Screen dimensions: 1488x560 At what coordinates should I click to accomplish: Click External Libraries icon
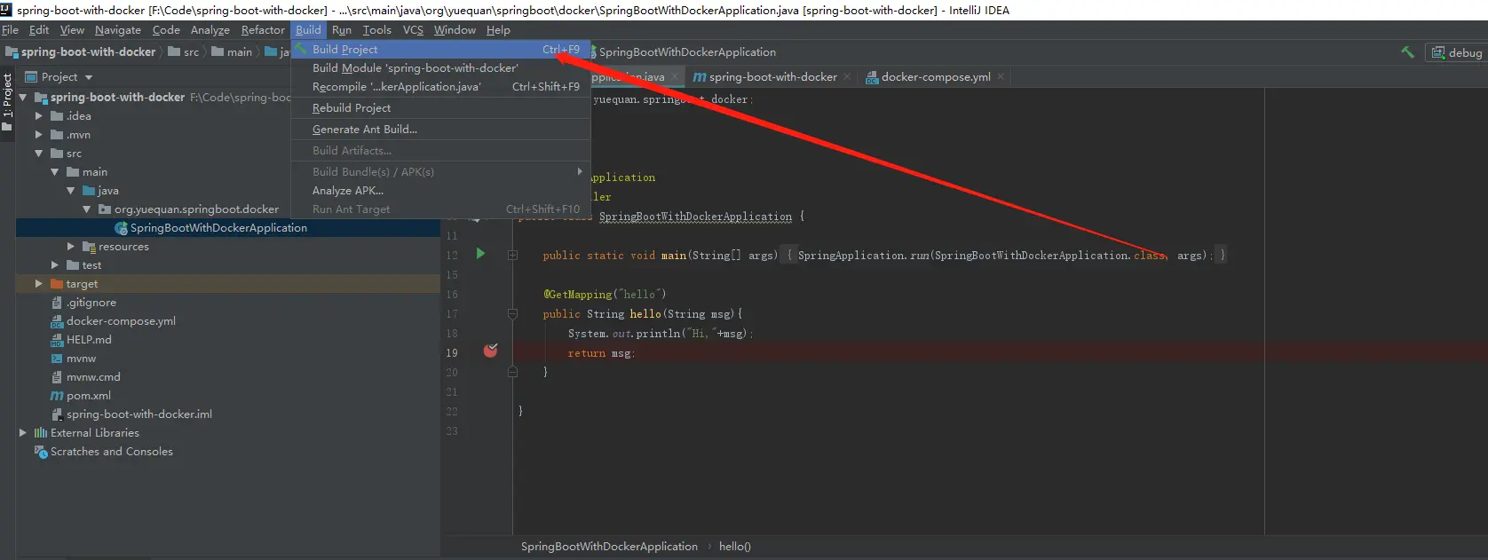point(41,433)
